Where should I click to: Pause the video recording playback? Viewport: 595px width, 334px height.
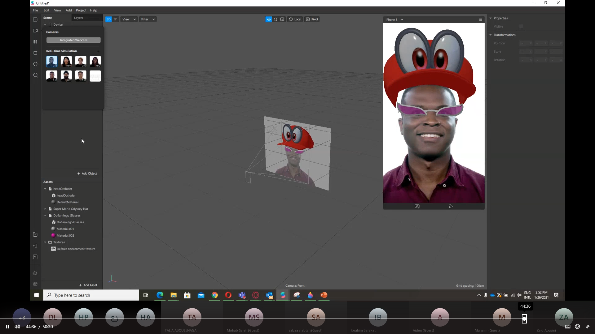coord(7,327)
